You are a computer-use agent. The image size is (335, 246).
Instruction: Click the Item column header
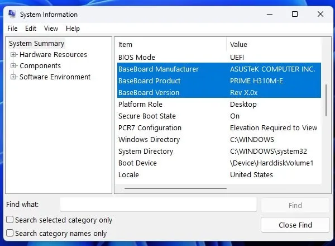point(172,45)
